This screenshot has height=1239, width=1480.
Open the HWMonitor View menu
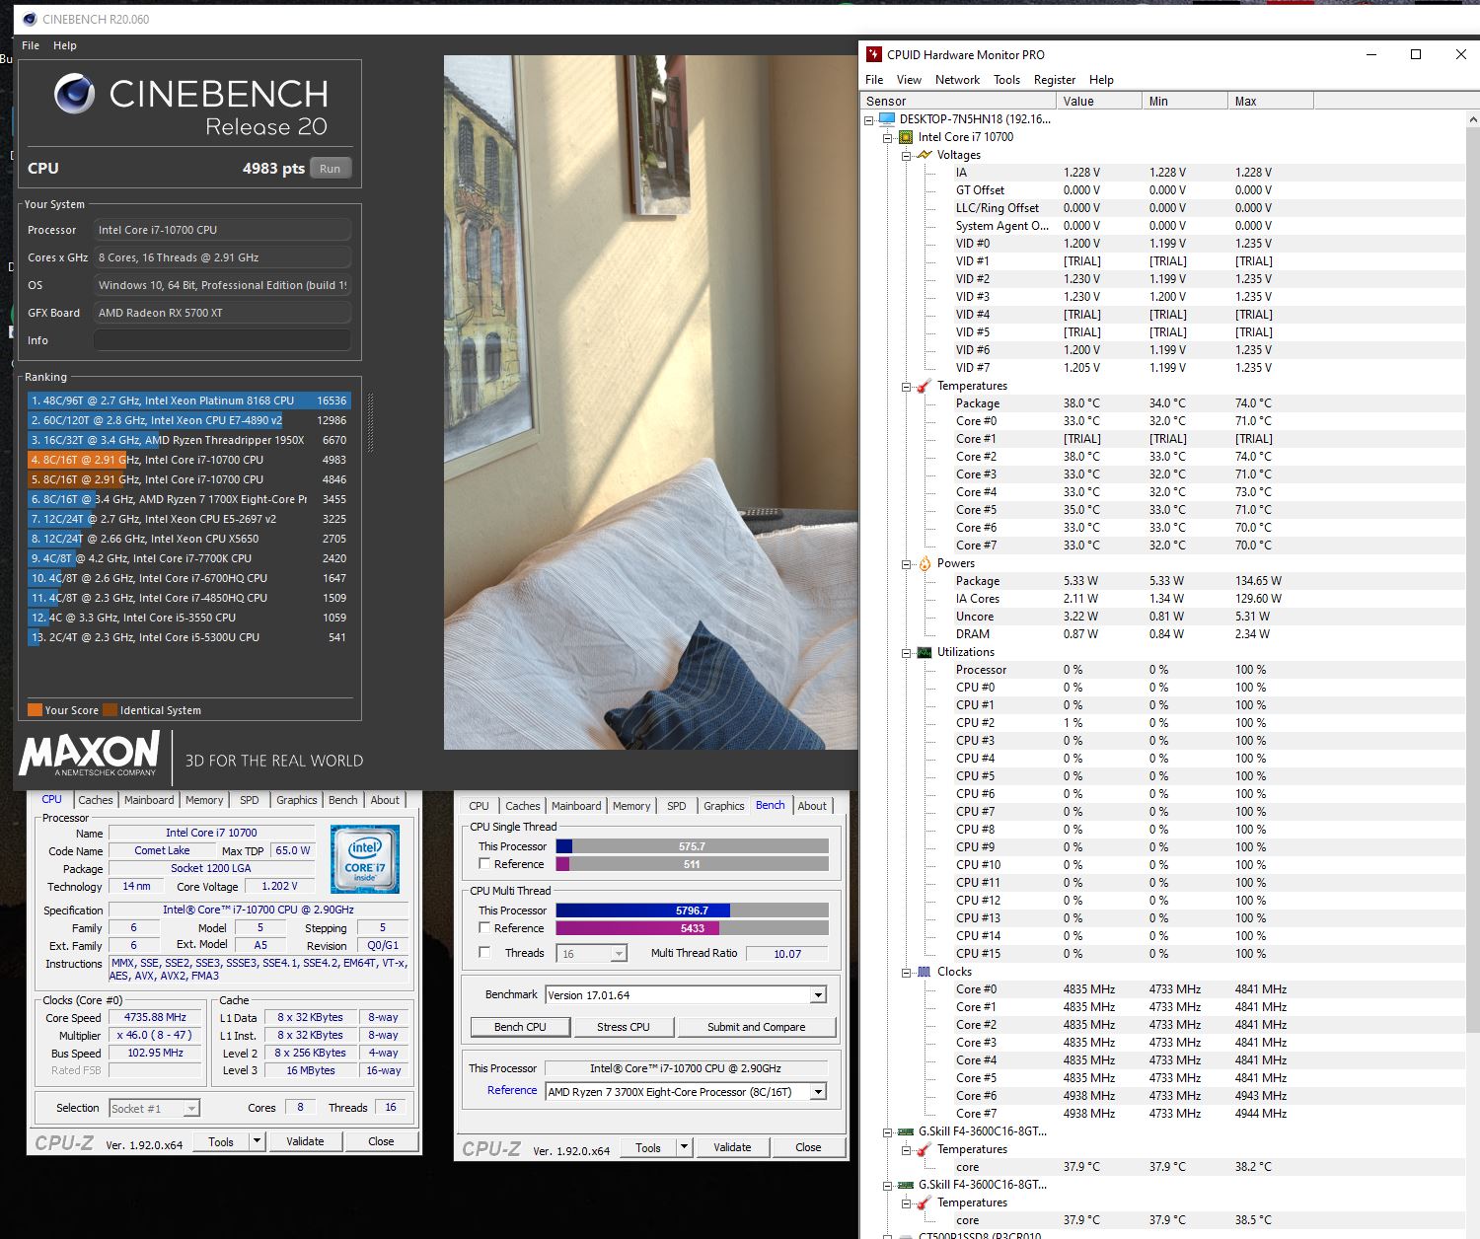click(909, 80)
